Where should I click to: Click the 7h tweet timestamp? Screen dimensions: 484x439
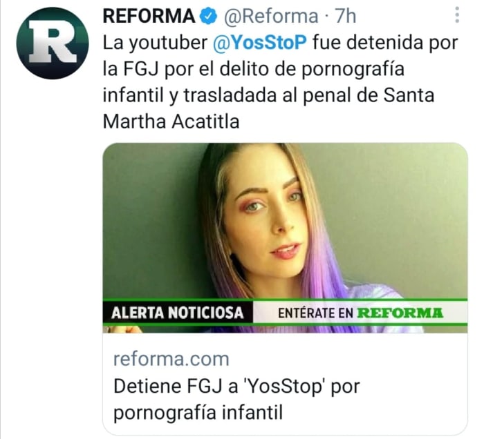pos(346,16)
